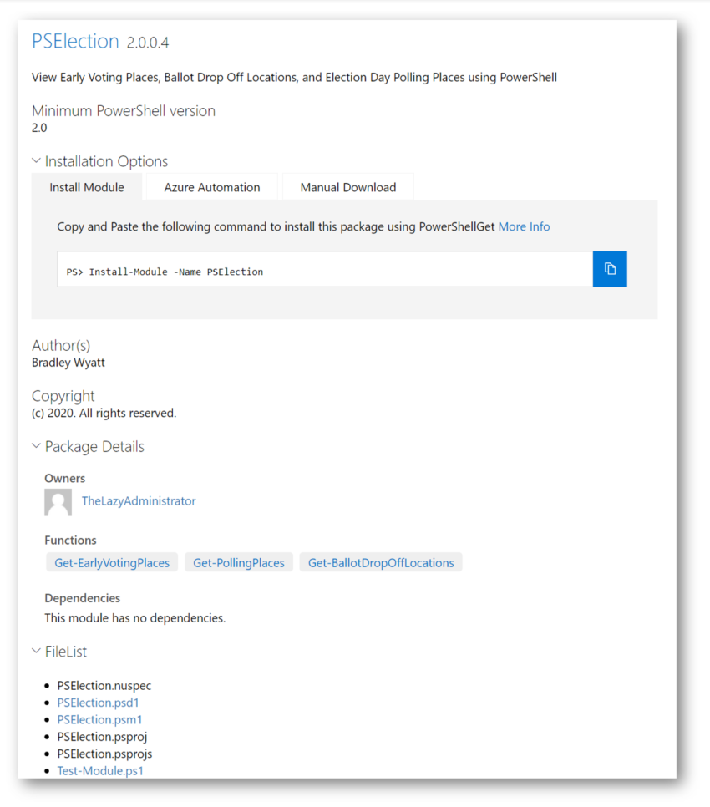Copy the Install-Module command with the copy icon
Viewport: 710px width, 807px height.
coord(610,269)
